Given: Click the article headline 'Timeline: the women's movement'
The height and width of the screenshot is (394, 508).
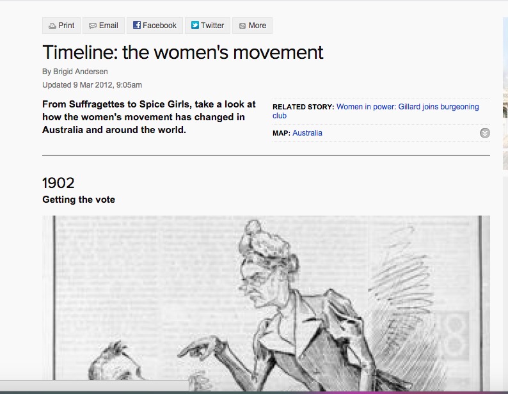Looking at the screenshot, I should [x=183, y=52].
